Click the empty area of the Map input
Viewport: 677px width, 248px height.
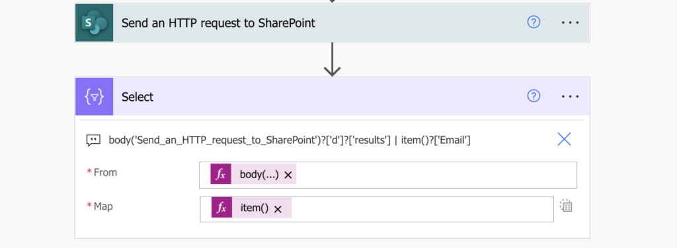422,209
